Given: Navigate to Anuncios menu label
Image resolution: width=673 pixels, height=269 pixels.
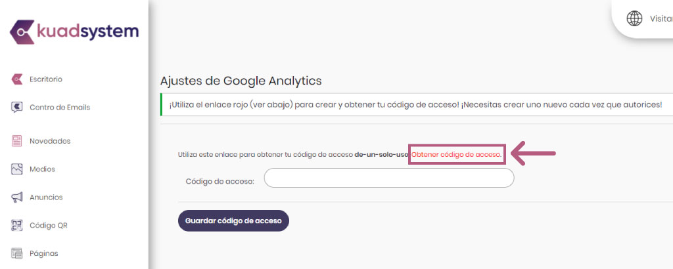Looking at the screenshot, I should click(46, 197).
